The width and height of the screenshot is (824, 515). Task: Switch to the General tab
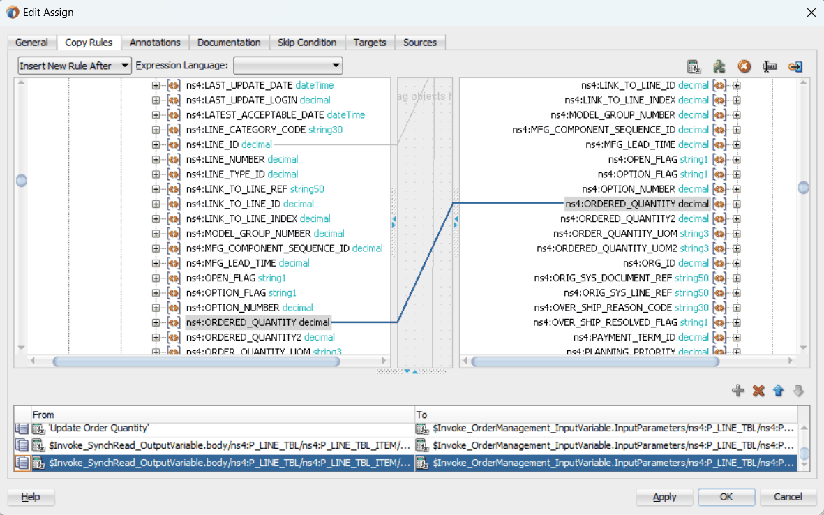pyautogui.click(x=31, y=43)
